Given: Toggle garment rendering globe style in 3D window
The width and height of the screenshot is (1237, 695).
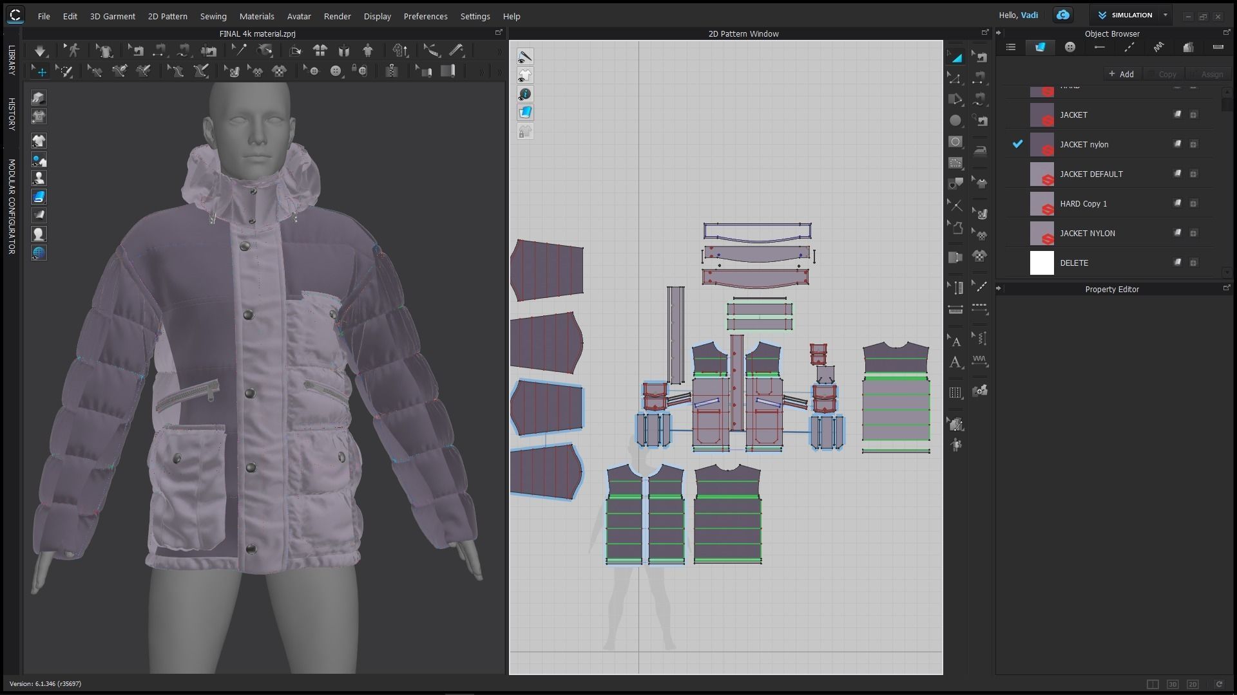Looking at the screenshot, I should coord(39,253).
